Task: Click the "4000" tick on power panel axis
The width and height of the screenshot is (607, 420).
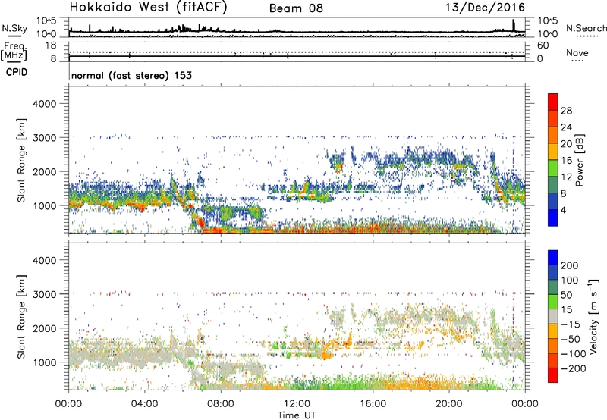Action: [45, 104]
